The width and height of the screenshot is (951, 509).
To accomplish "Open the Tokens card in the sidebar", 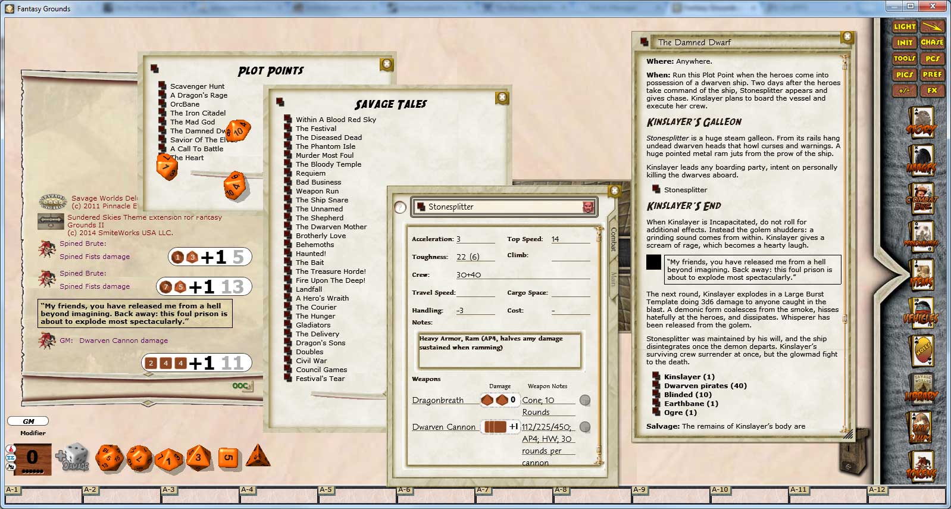I will click(921, 466).
